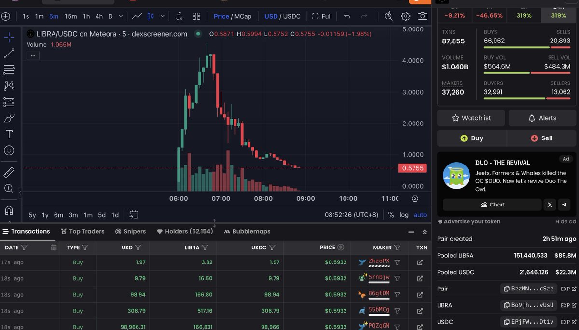Select the crosshair cursor tool

point(9,37)
